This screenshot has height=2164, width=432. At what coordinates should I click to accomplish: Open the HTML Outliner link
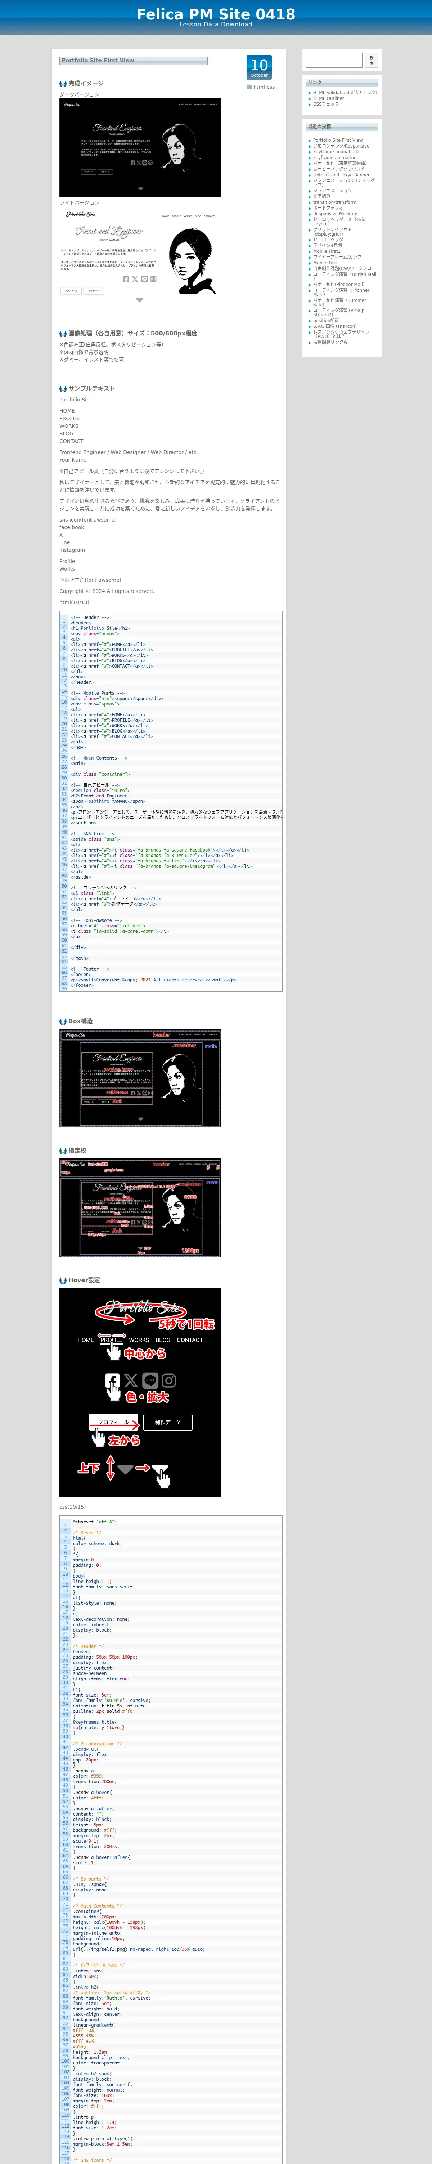tap(329, 98)
